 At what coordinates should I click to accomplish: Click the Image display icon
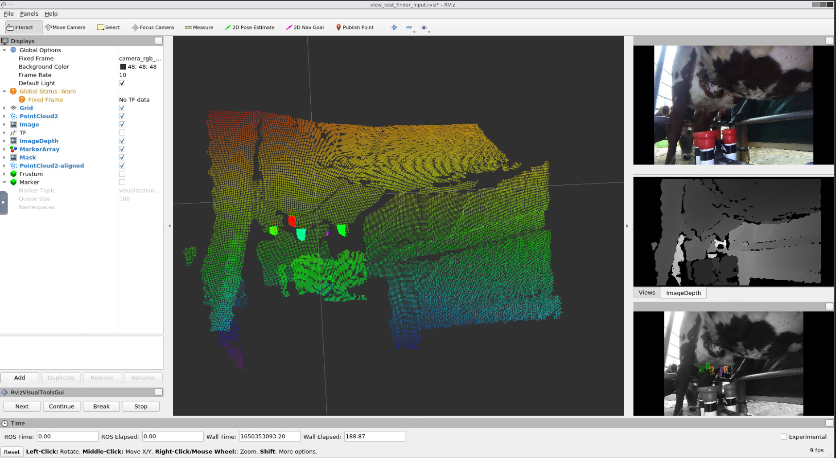click(13, 124)
